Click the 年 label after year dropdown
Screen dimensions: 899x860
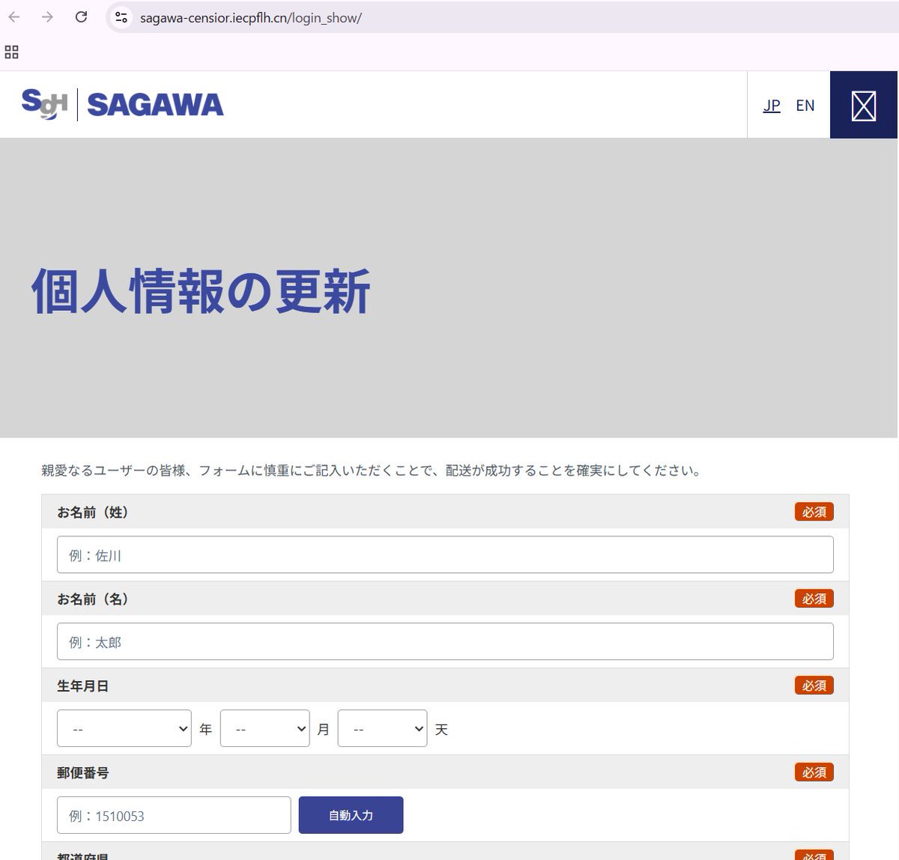point(206,729)
